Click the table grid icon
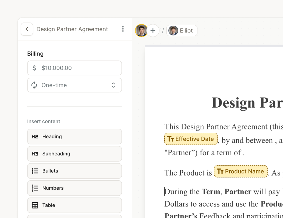Viewport: 283px width, 218px height. pyautogui.click(x=35, y=205)
